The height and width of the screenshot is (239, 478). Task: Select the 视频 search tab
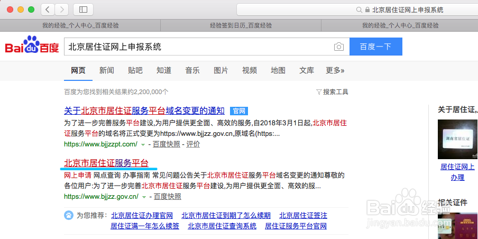pos(250,71)
